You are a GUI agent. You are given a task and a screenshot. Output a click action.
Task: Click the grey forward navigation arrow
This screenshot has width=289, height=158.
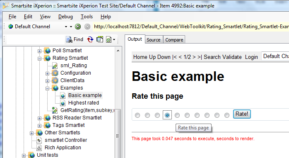pyautogui.click(x=87, y=27)
